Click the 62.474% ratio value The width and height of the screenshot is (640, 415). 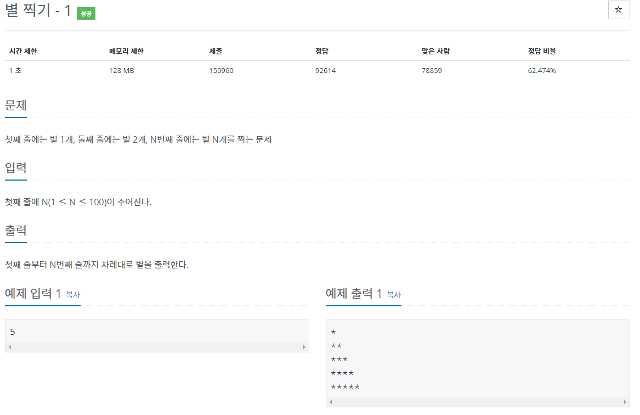(542, 70)
